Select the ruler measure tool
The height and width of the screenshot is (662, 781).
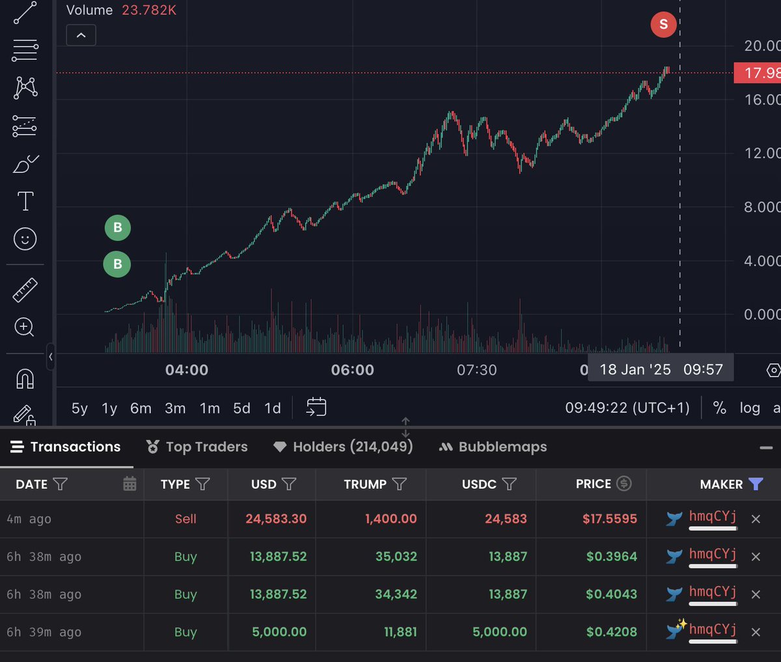(x=25, y=290)
